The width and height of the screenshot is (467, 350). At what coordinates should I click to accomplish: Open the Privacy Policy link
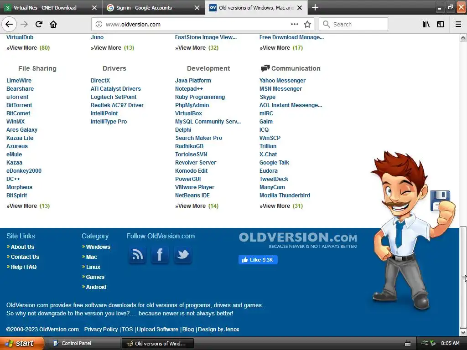(x=101, y=329)
